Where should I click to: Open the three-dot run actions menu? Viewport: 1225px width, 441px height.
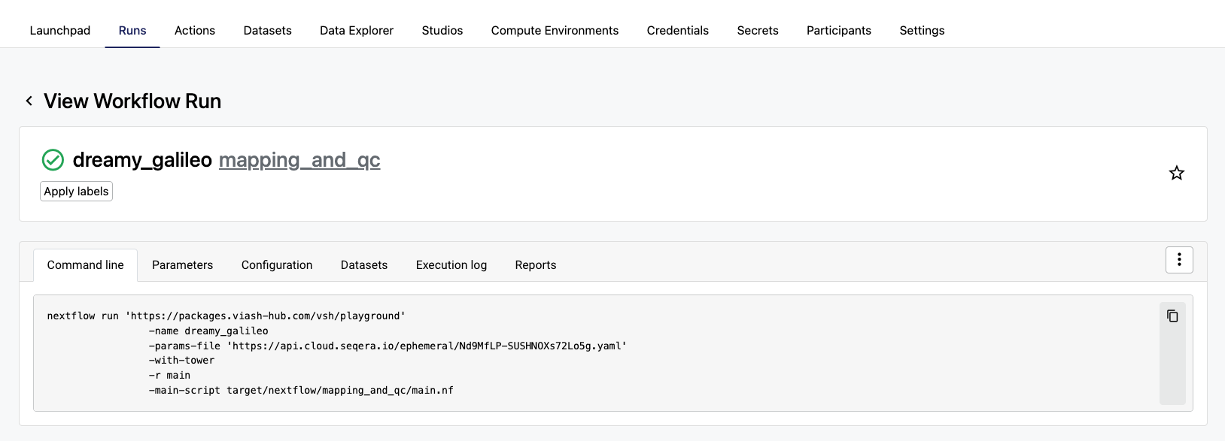click(x=1179, y=260)
